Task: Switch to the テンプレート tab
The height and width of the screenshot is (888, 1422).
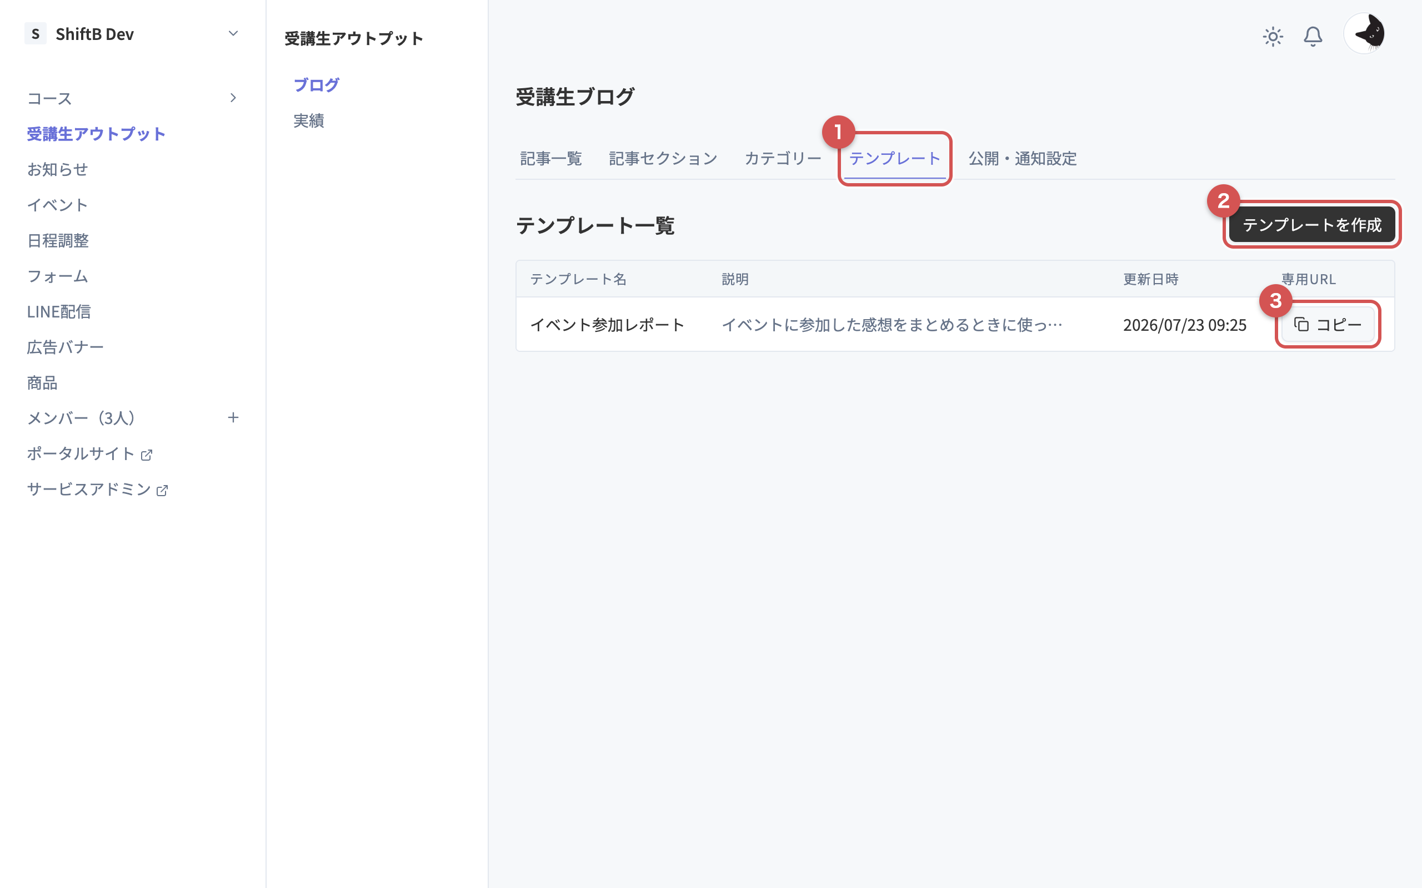Action: pos(894,159)
